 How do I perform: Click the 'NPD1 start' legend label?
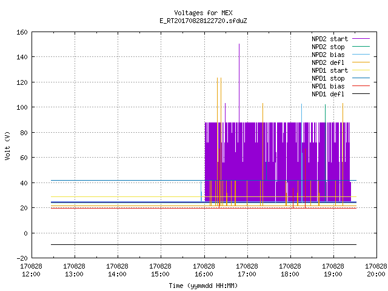pyautogui.click(x=330, y=70)
